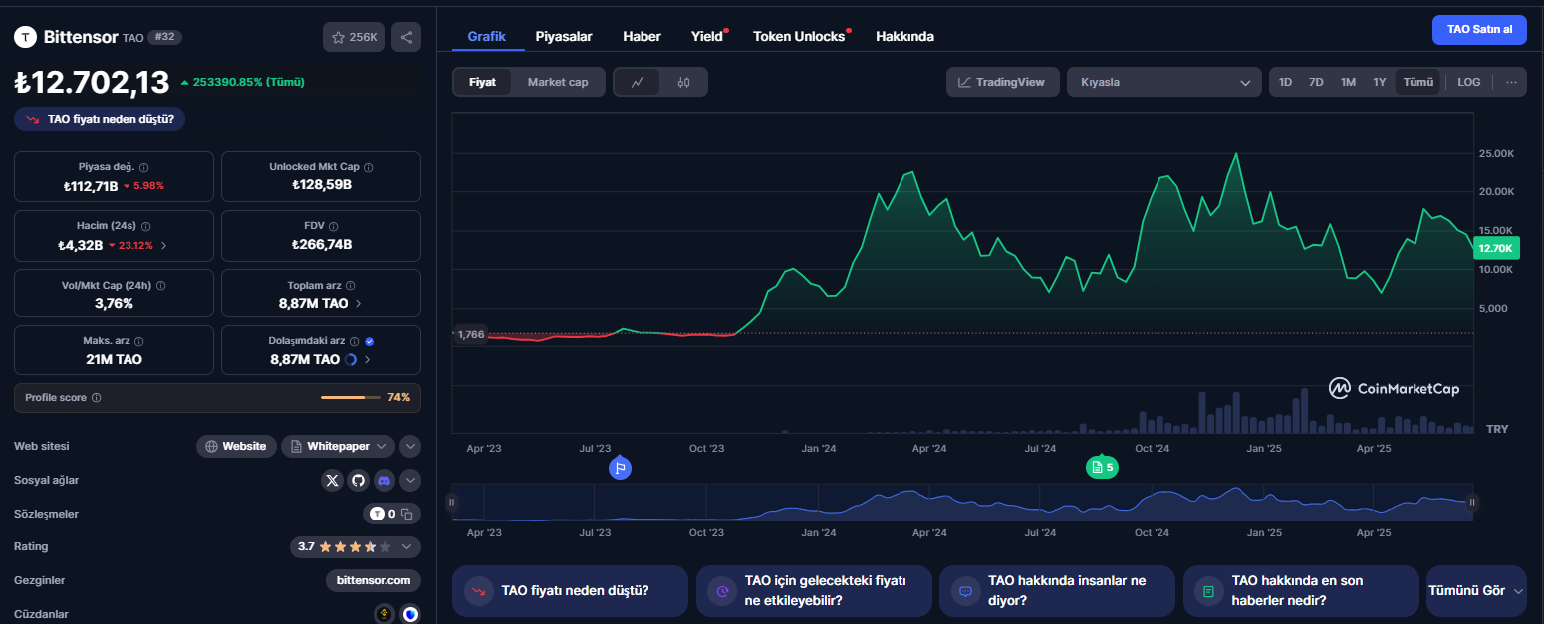Set chart range to 1Y
Viewport: 1544px width, 624px height.
tap(1380, 82)
